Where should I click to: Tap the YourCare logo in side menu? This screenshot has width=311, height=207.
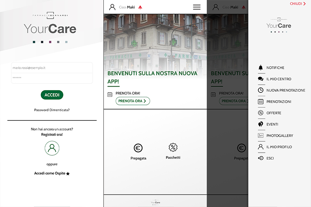[x=279, y=25]
